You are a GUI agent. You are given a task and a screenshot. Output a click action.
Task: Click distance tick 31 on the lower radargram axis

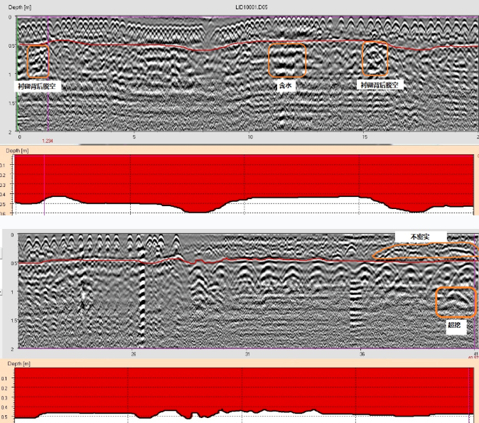(x=247, y=353)
